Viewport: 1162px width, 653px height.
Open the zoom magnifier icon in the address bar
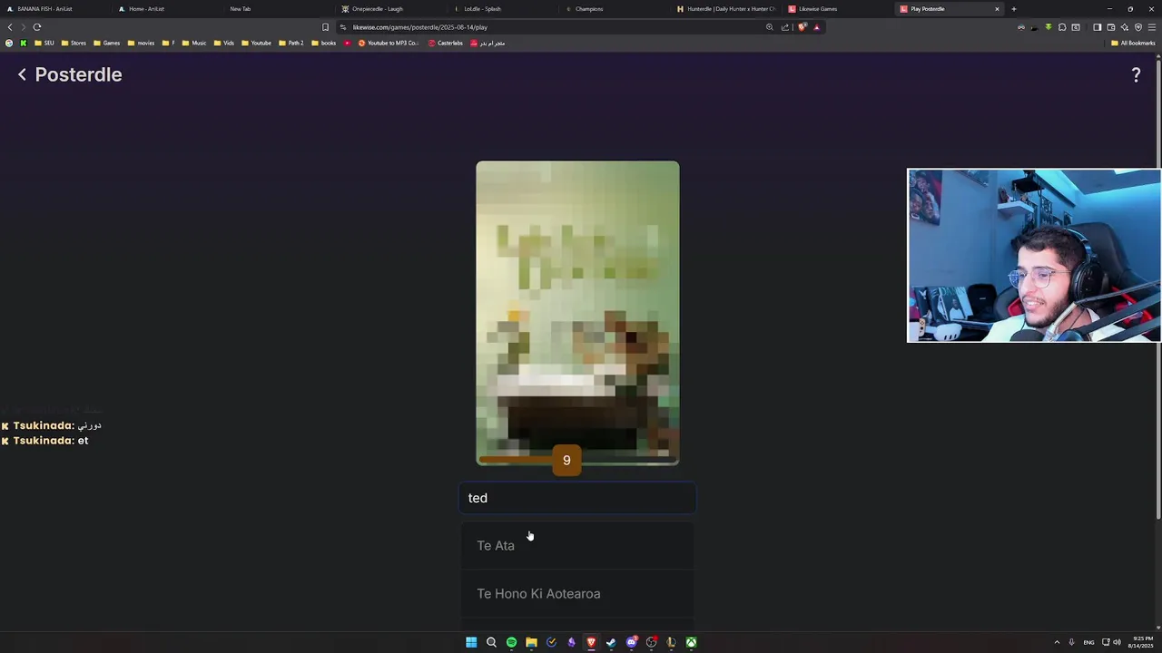tap(770, 27)
